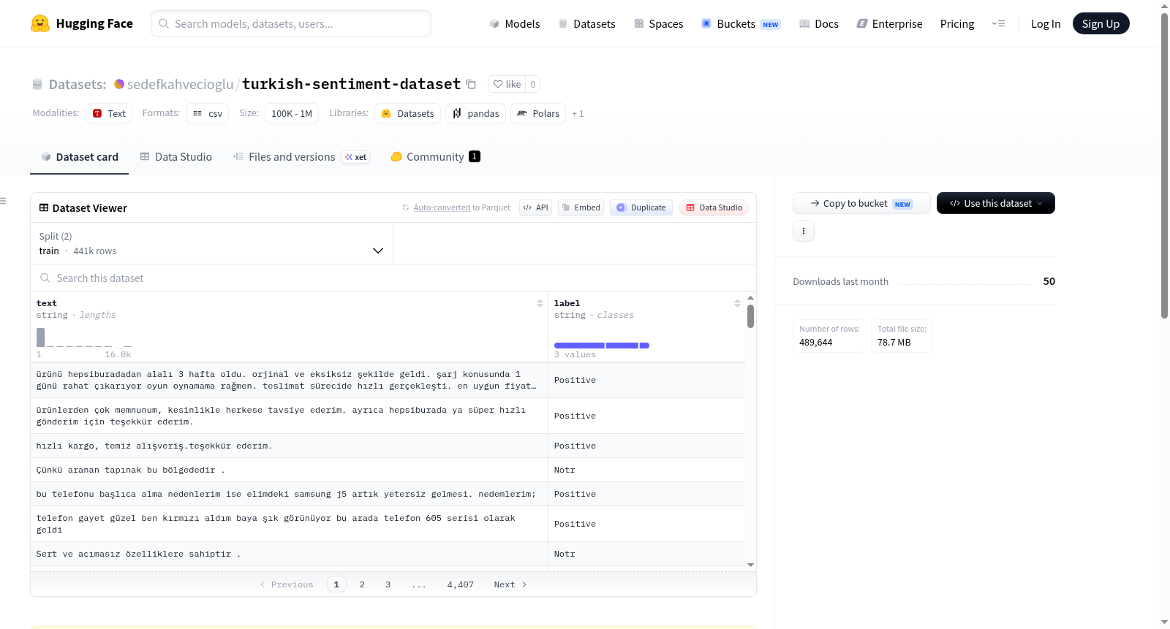This screenshot has width=1170, height=629.
Task: Open Models in the top navigation
Action: (515, 24)
